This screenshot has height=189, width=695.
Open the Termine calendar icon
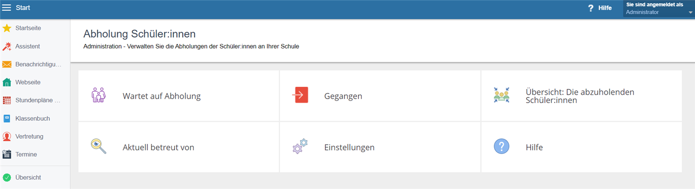tap(7, 154)
